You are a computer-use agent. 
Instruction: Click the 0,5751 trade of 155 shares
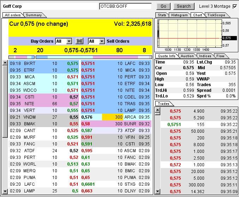[199, 125]
